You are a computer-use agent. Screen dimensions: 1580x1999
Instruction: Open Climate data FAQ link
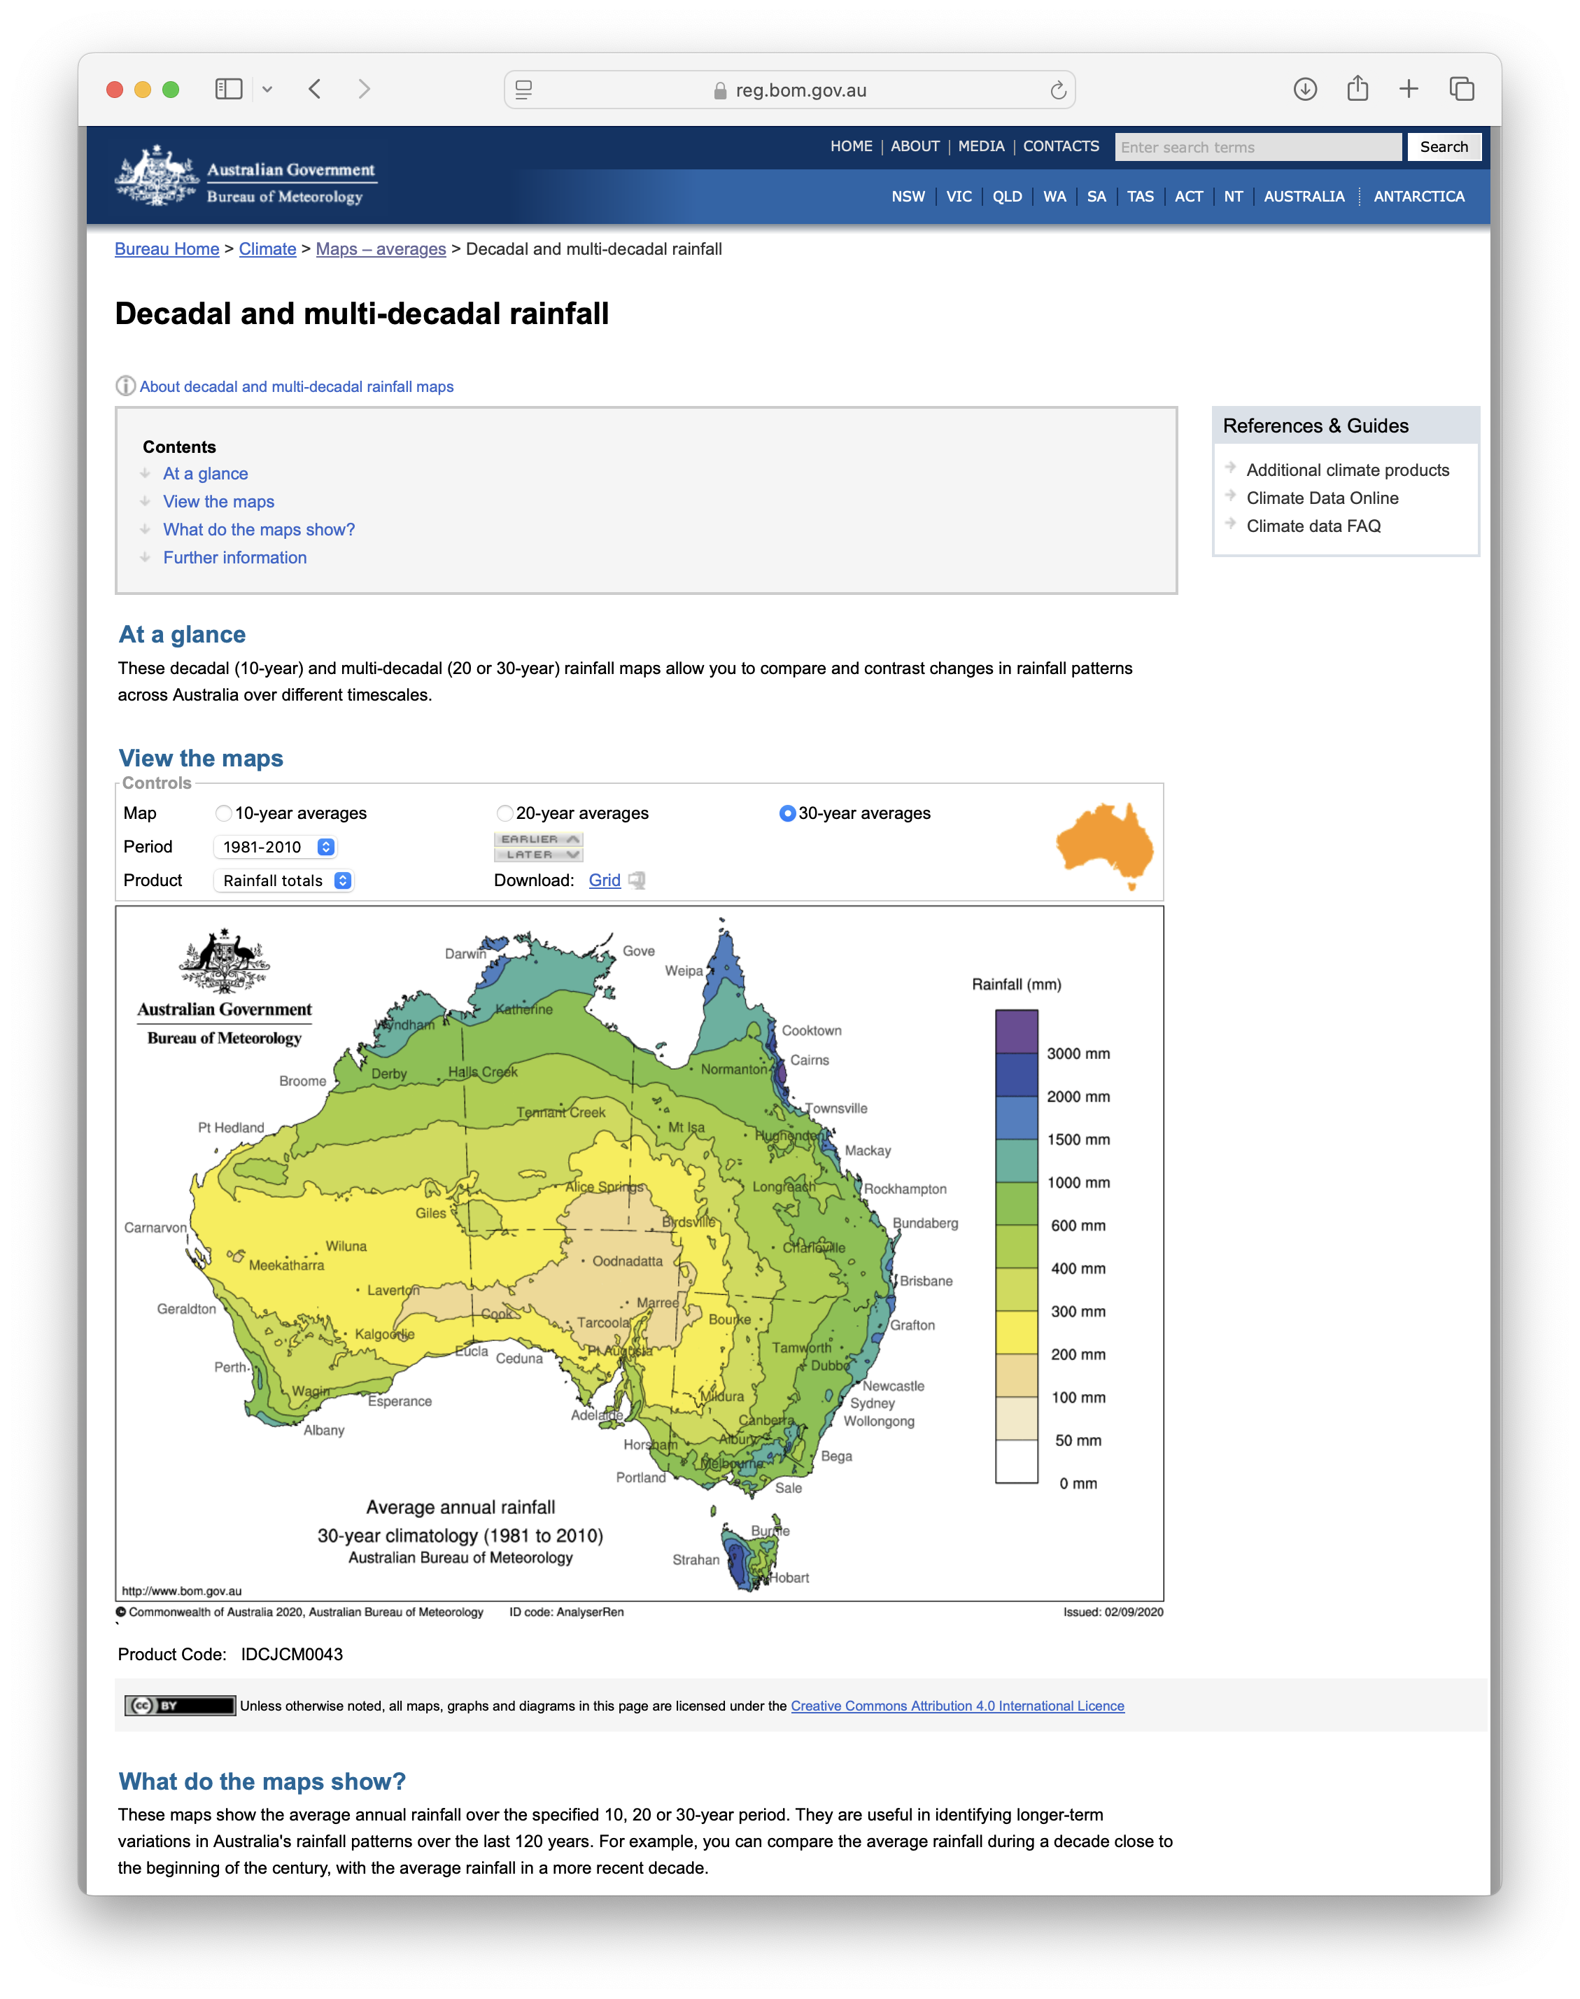point(1313,526)
